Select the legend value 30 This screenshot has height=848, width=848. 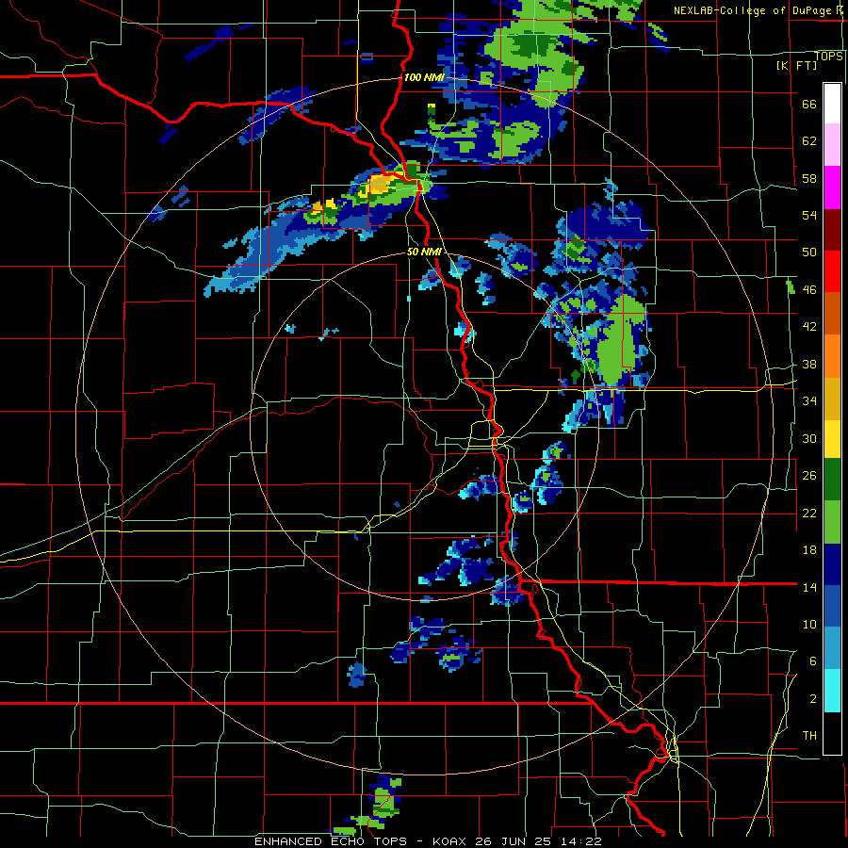[809, 438]
